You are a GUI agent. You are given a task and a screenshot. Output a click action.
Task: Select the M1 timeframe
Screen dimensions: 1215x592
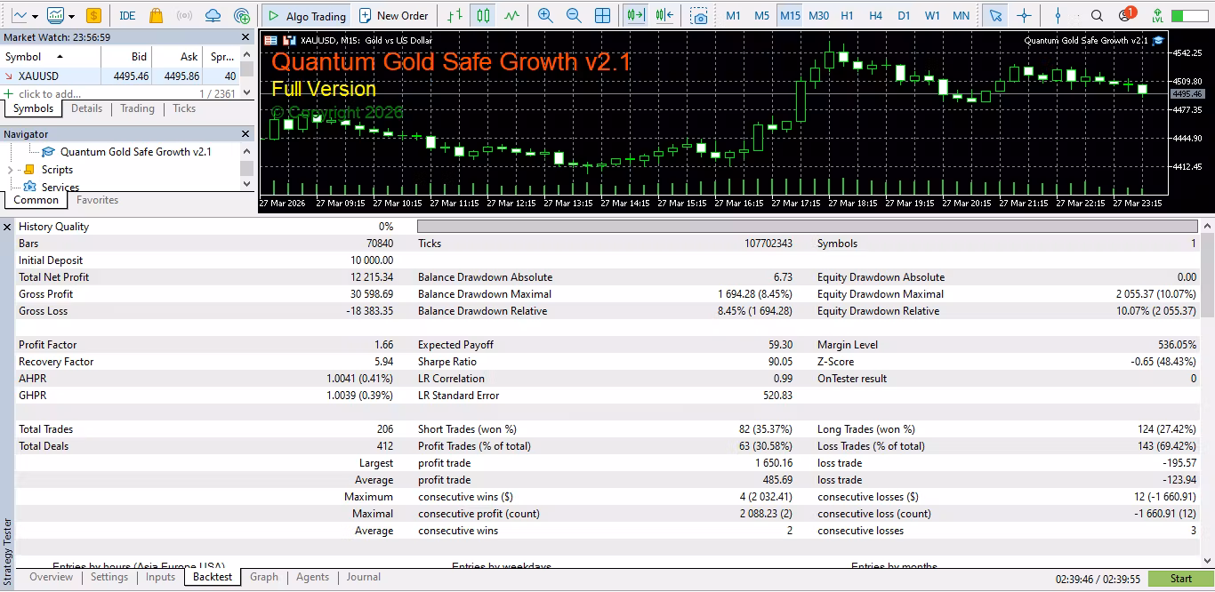(x=733, y=16)
